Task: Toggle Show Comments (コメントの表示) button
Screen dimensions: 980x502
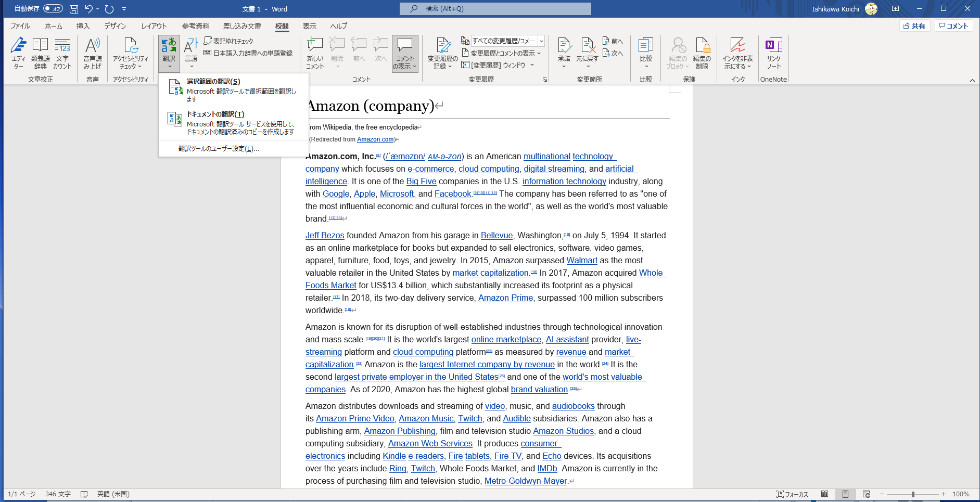Action: pos(405,53)
